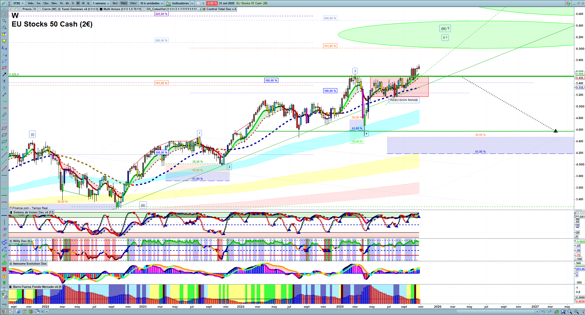Click the redo arrow
Image resolution: width=585 pixels, height=315 pixels.
(550, 312)
